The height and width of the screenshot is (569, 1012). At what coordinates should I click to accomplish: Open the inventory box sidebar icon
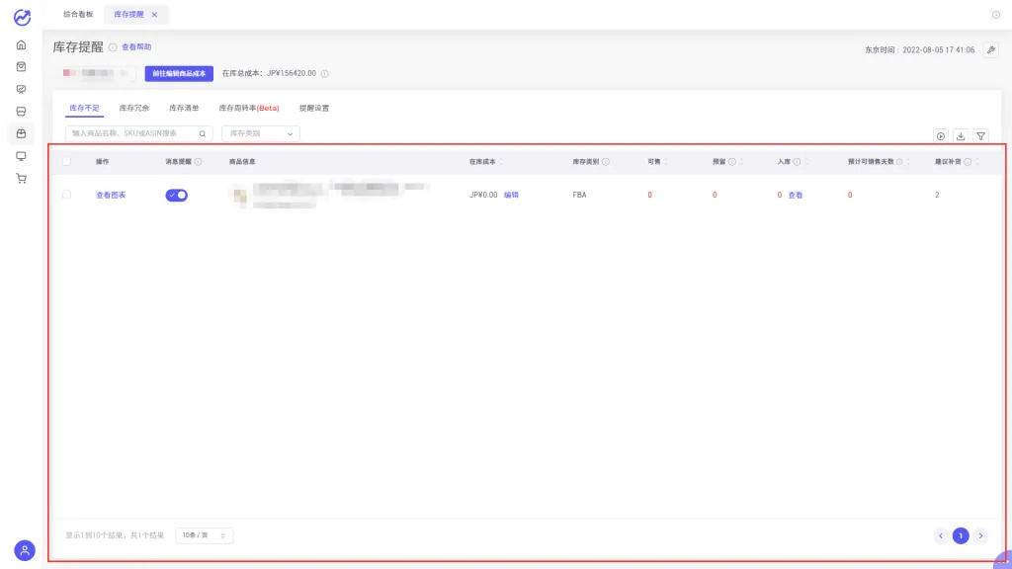[22, 133]
